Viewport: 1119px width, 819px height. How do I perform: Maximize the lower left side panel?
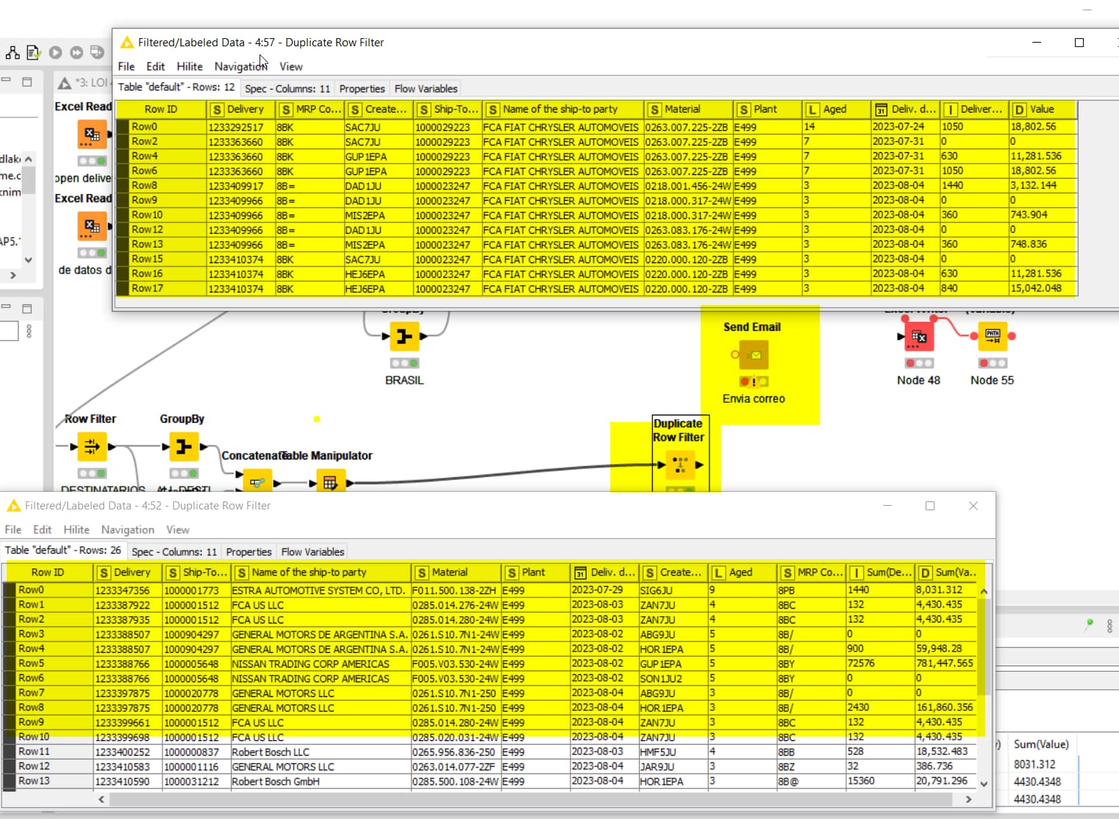pos(27,308)
